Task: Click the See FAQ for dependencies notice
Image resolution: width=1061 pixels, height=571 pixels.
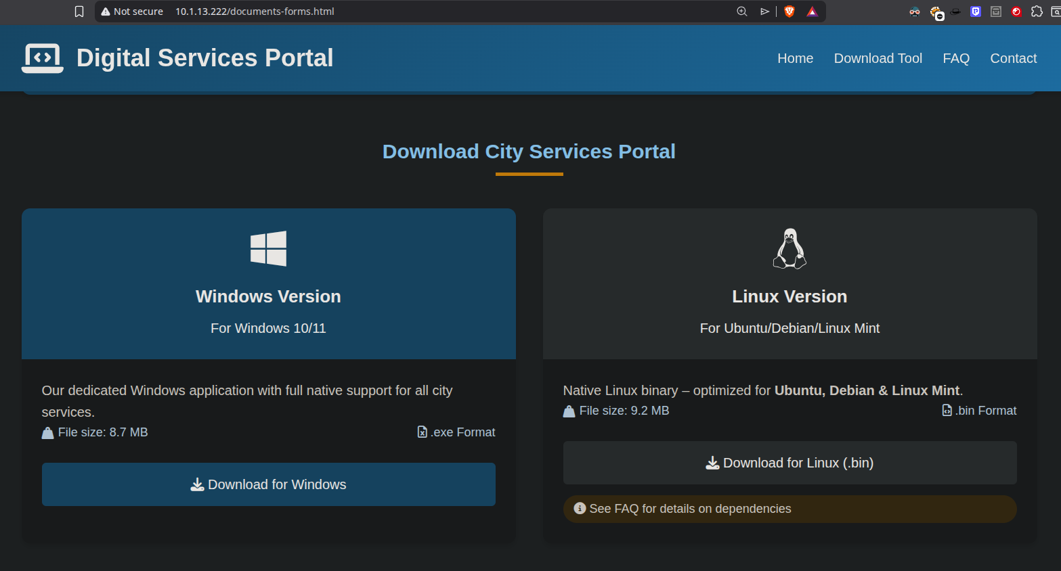Action: click(x=689, y=509)
